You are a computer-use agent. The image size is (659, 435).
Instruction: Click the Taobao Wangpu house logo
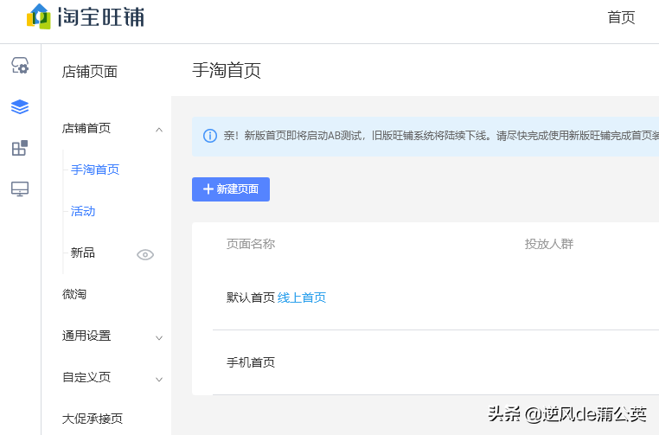pyautogui.click(x=39, y=16)
